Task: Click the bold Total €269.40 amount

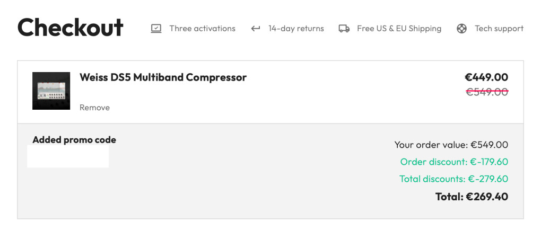Action: click(x=472, y=197)
